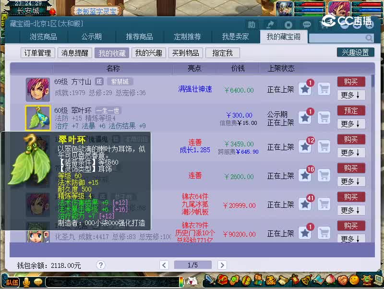
Task: Go to the previous page arrow
Action: 164,265
